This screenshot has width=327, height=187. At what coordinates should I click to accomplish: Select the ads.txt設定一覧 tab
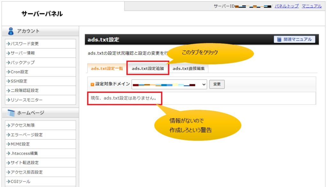point(107,68)
